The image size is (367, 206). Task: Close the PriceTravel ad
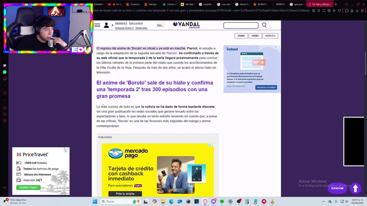point(66,151)
